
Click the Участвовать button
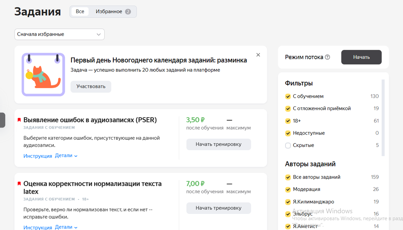pos(91,86)
